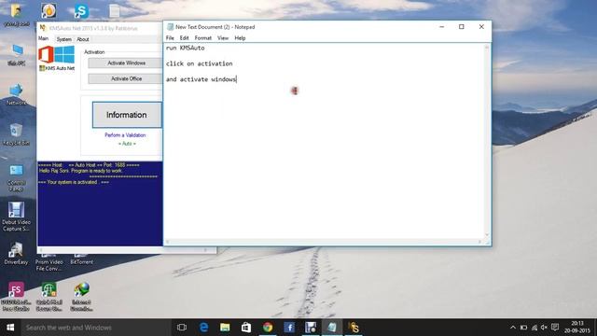Open Notepad's Format menu
597x336 pixels.
coord(203,38)
